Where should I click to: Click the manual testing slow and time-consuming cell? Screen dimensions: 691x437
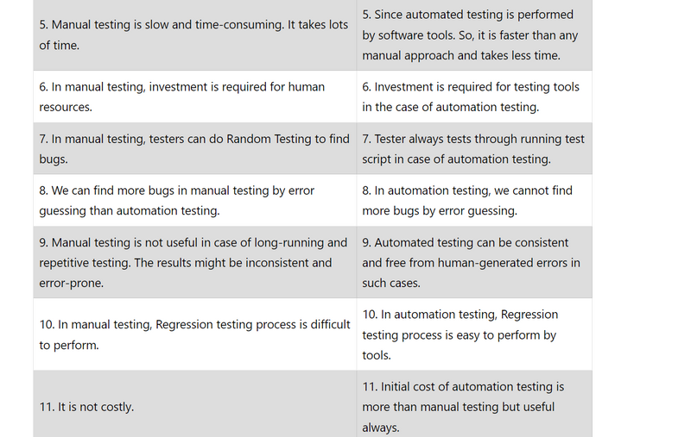(x=194, y=34)
